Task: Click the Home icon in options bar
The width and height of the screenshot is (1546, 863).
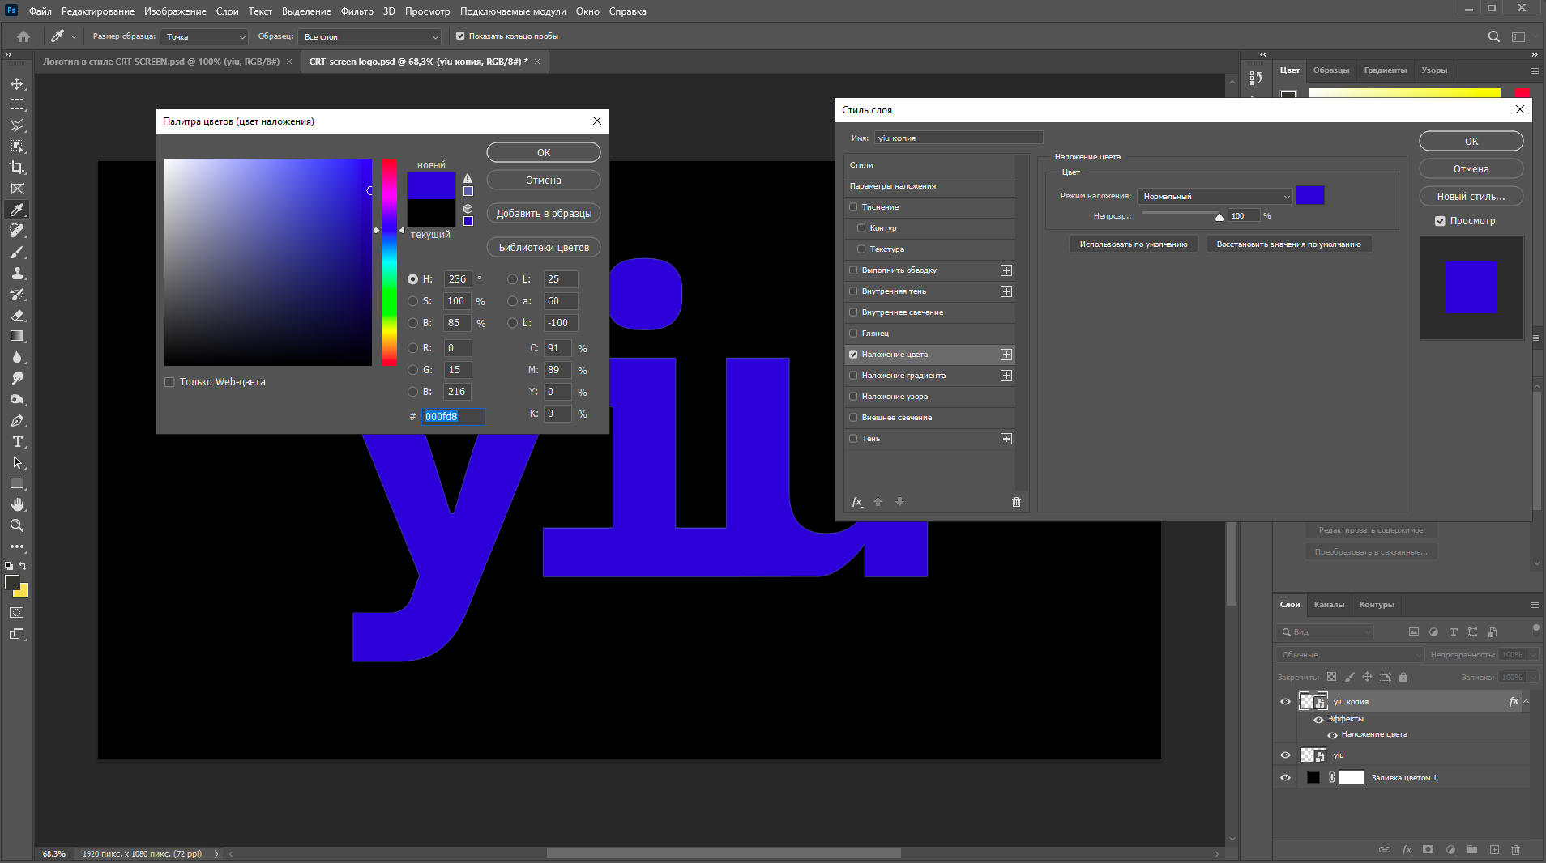Action: pyautogui.click(x=23, y=36)
